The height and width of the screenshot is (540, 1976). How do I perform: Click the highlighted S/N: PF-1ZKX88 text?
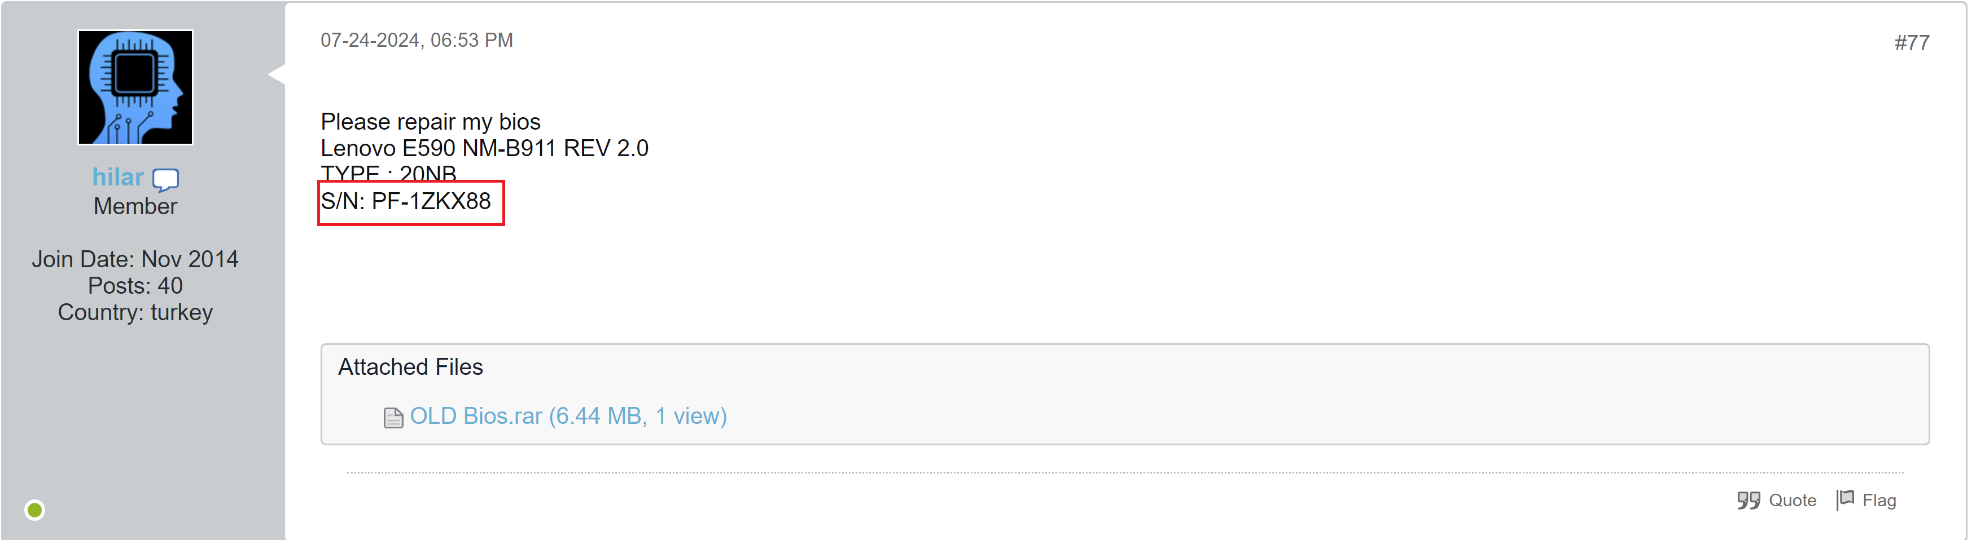[406, 201]
